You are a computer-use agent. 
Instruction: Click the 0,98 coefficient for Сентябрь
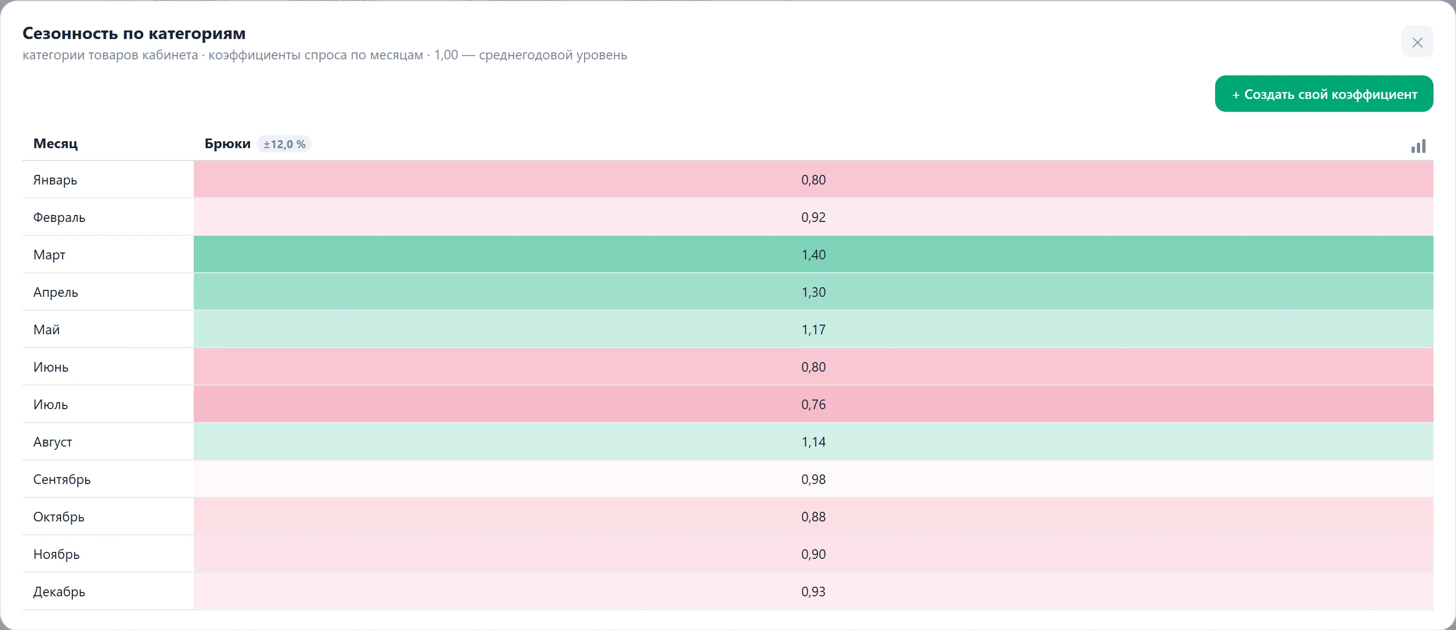click(813, 479)
